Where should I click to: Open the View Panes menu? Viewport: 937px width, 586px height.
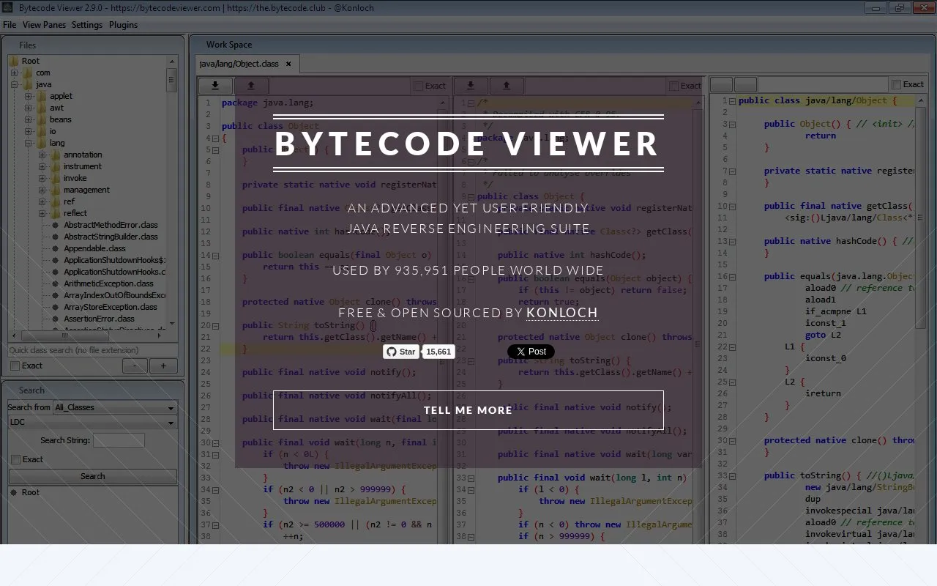(x=44, y=25)
